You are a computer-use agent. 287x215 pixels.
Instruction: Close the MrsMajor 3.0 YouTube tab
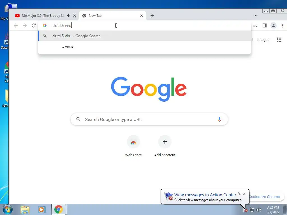tap(75, 16)
